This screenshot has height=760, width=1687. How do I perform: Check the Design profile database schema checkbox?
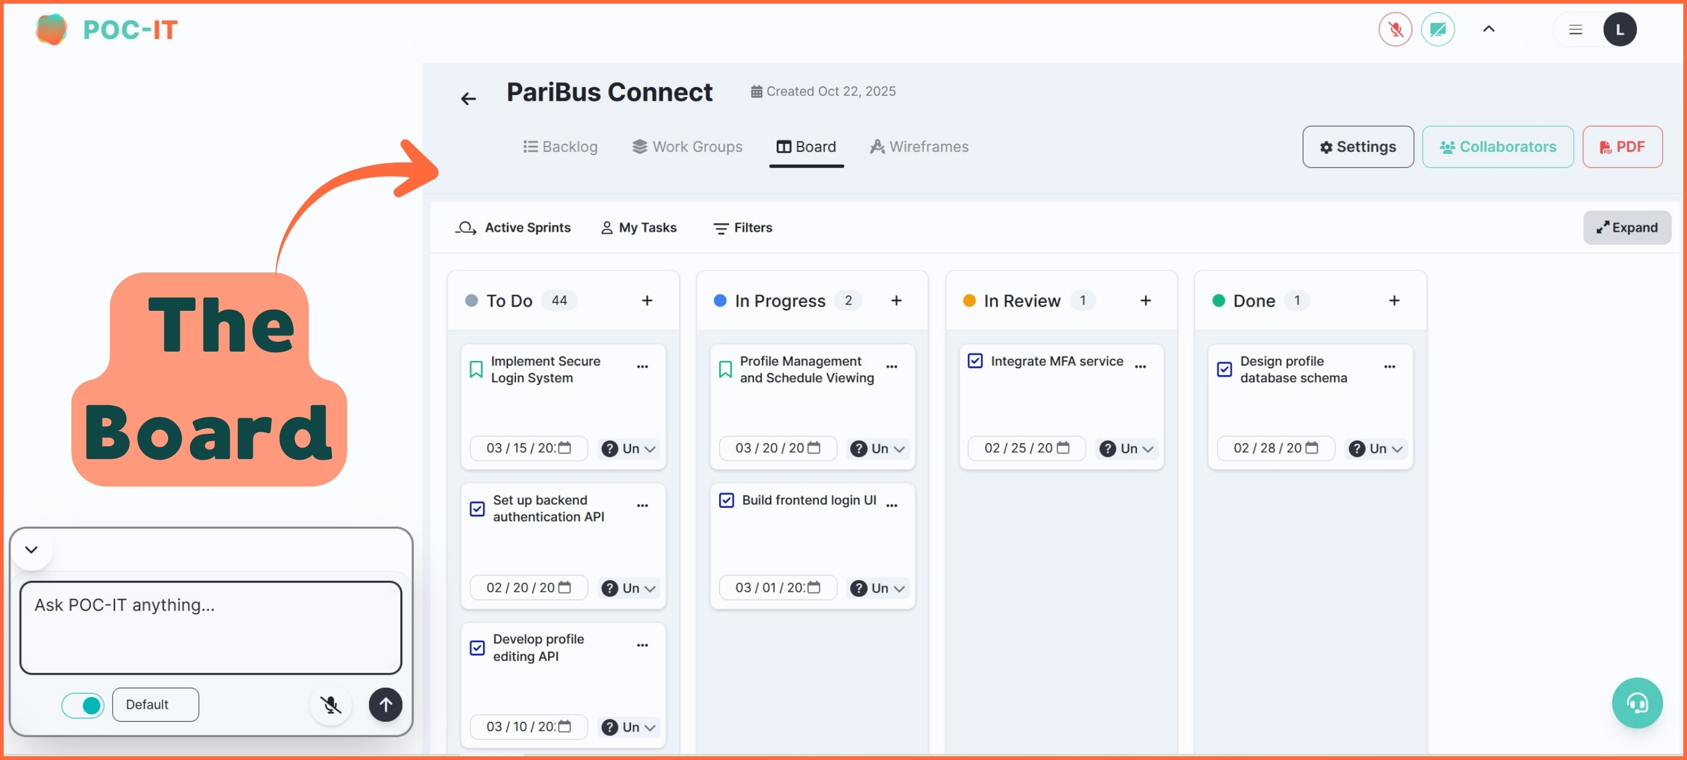click(1224, 369)
